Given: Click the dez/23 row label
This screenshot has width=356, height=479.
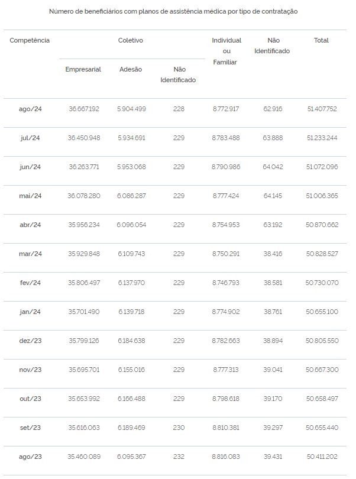Looking at the screenshot, I should [x=30, y=341].
